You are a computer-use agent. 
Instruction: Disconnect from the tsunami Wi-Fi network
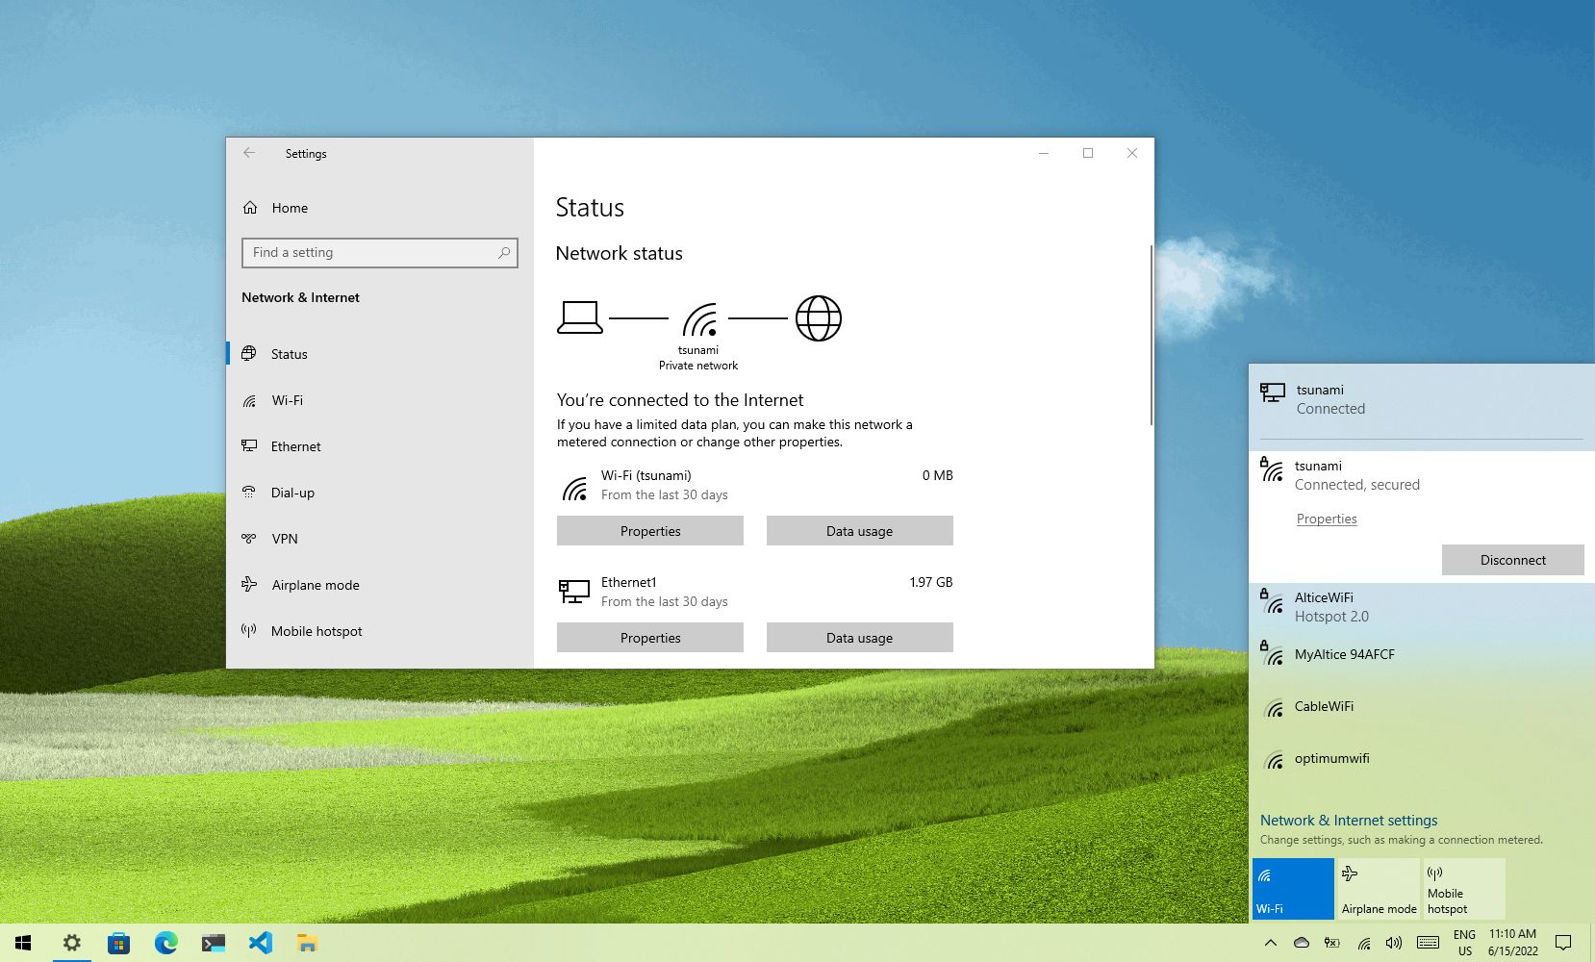coord(1512,560)
